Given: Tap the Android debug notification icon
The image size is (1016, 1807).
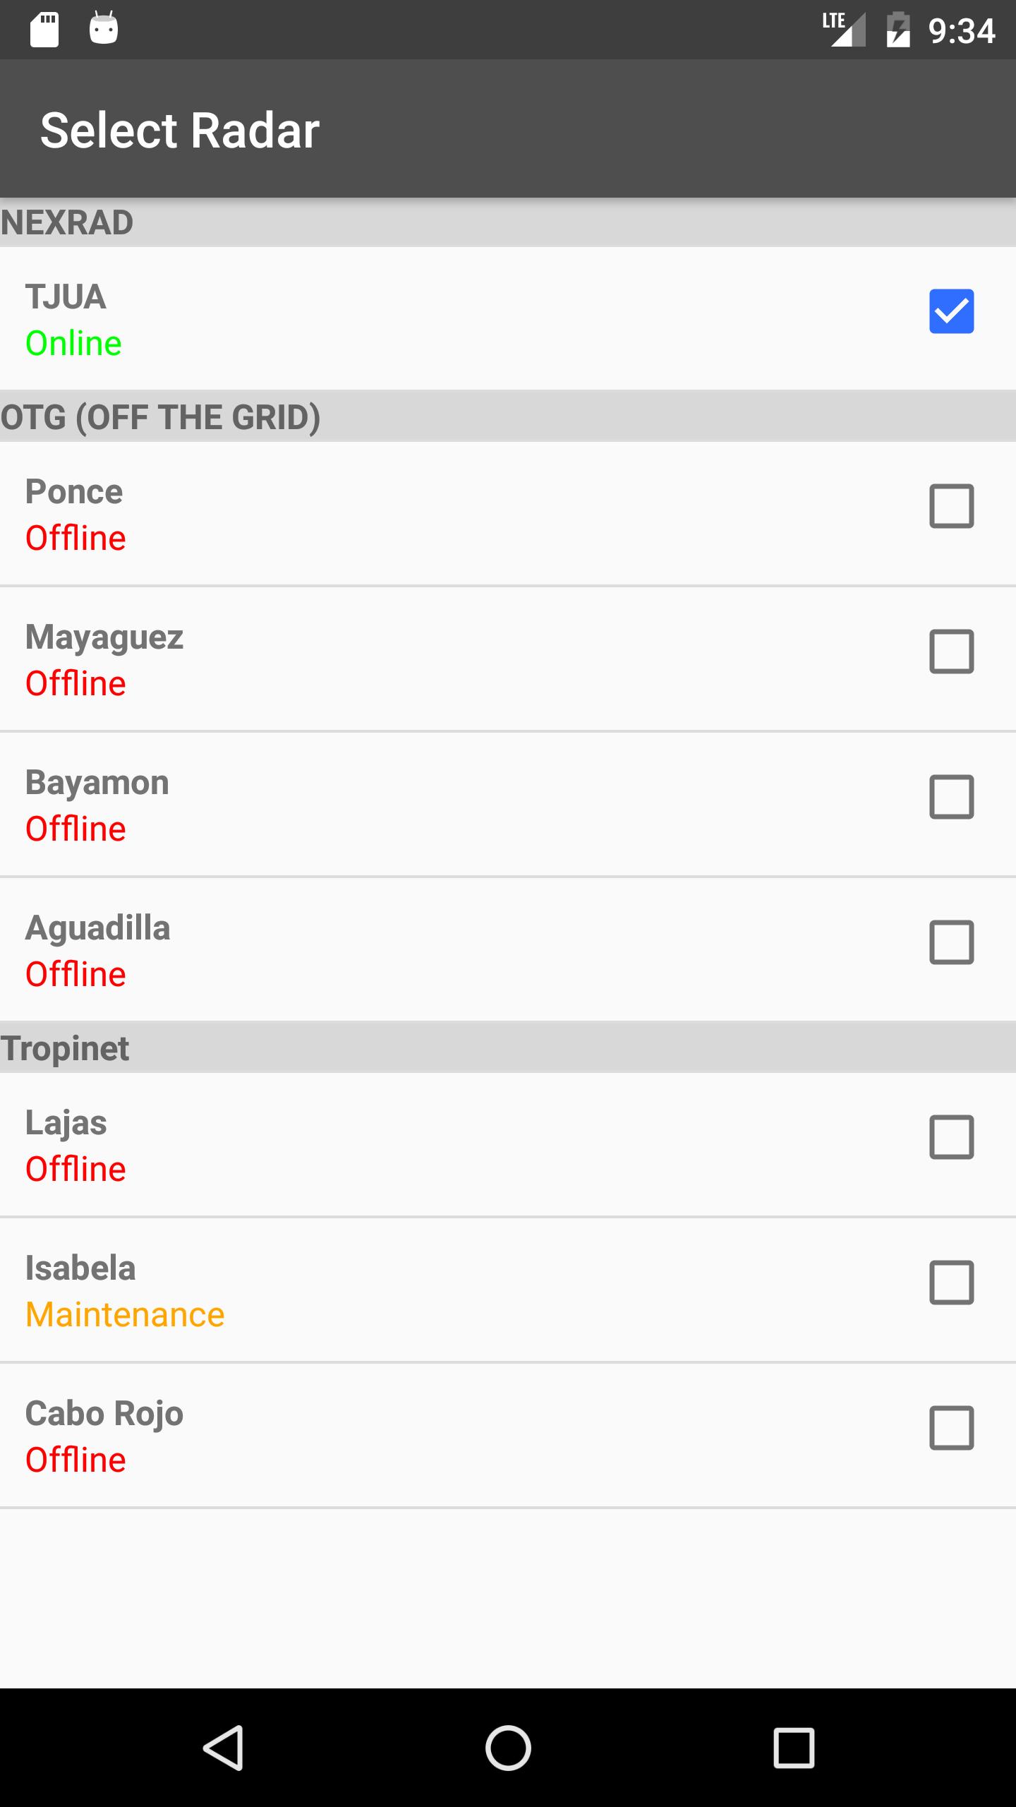Looking at the screenshot, I should [x=104, y=30].
